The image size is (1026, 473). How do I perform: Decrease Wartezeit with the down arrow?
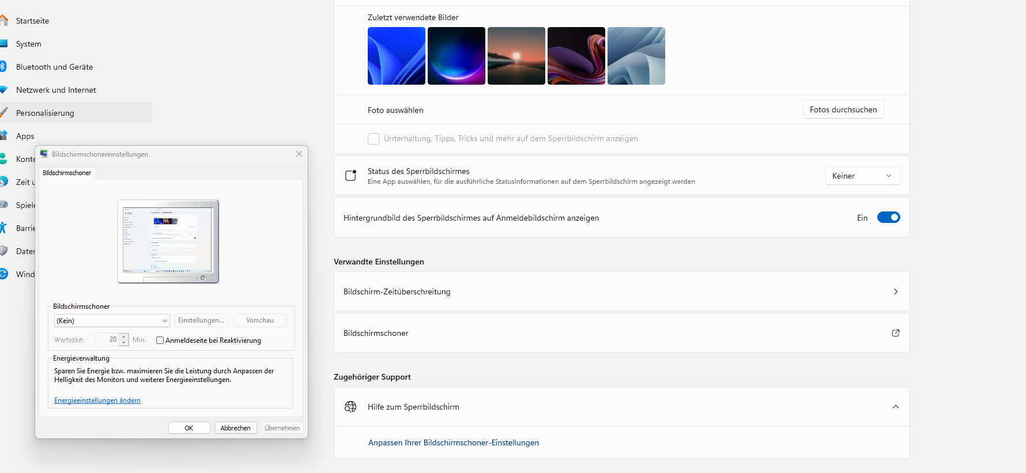124,343
